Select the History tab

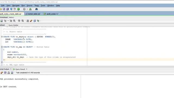pos(11,17)
